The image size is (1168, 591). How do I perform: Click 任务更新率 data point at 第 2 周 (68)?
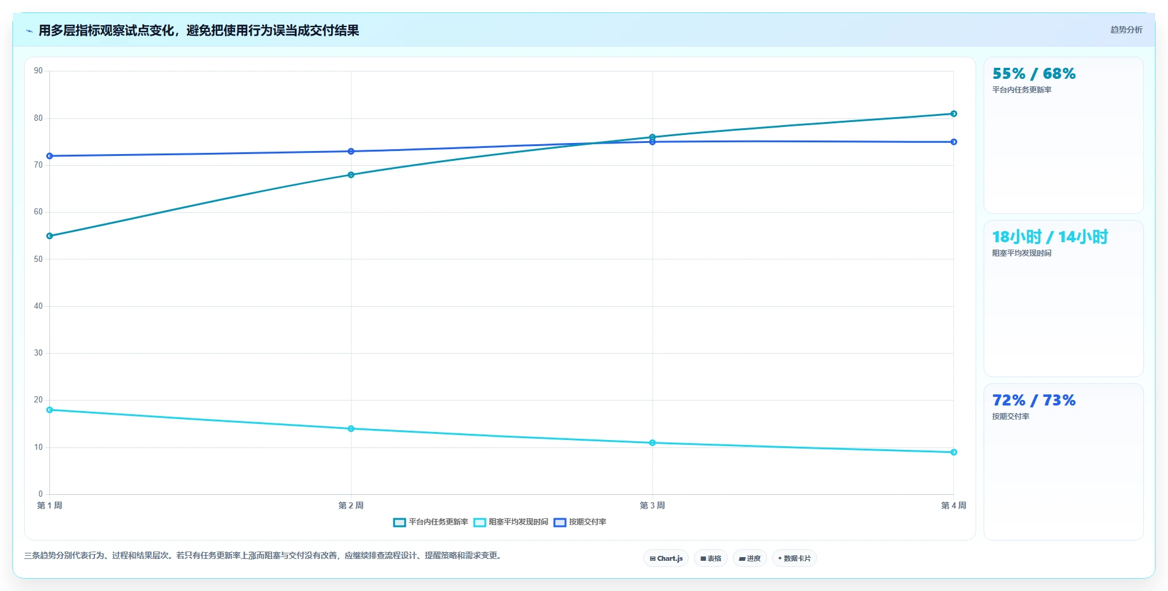pyautogui.click(x=351, y=175)
